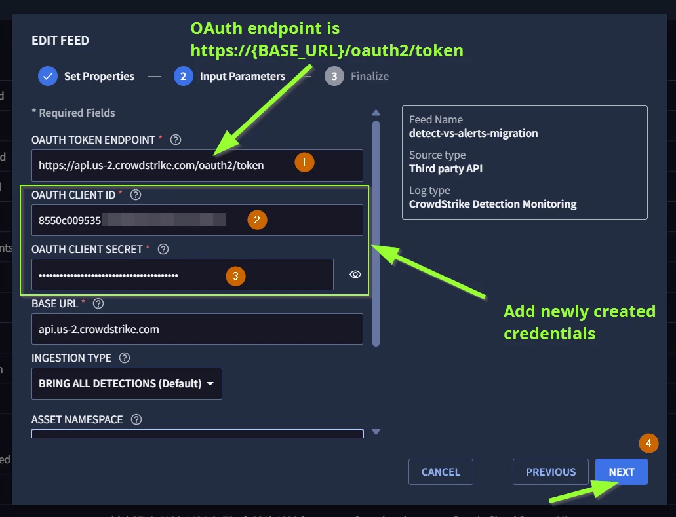Open the Ingestion Type dropdown
676x517 pixels.
(127, 383)
